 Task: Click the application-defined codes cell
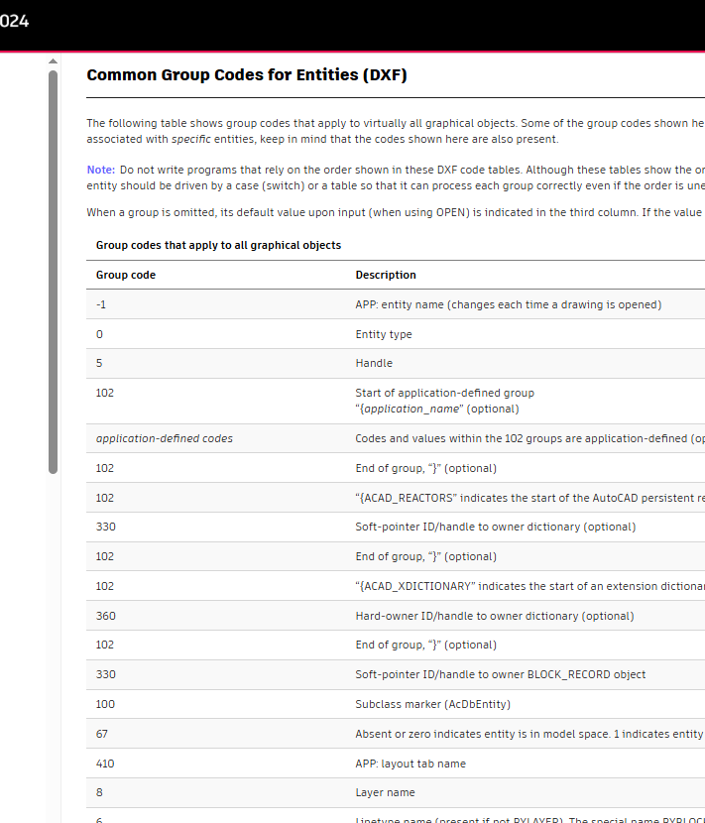(x=165, y=439)
